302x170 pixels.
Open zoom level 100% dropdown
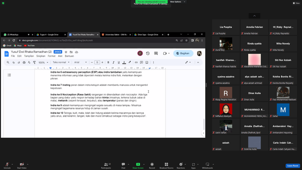pos(43,62)
